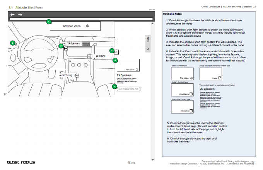Click the back arrow in the wireframe browser bar
This screenshot has height=170, width=263.
(x=12, y=15)
